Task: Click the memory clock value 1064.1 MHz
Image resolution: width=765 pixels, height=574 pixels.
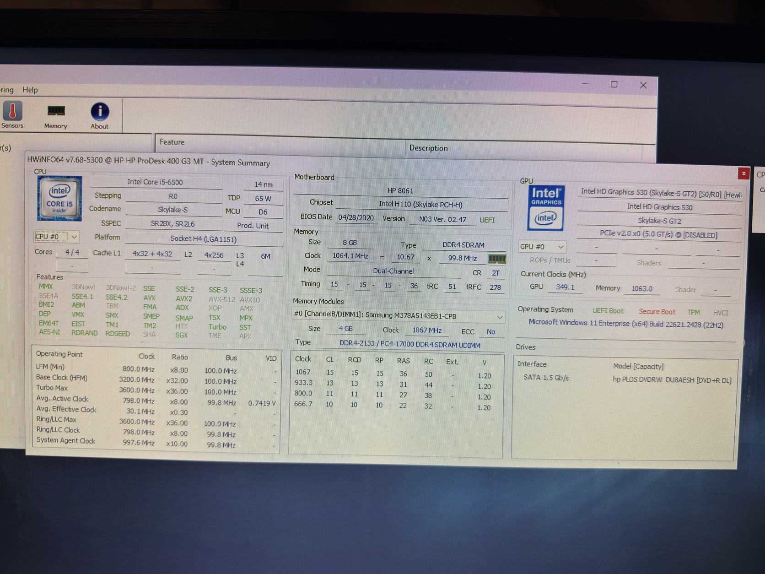Action: click(x=350, y=256)
